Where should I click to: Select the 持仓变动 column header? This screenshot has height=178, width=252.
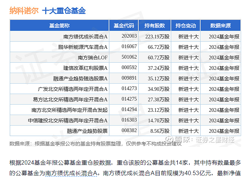[x=185, y=25]
